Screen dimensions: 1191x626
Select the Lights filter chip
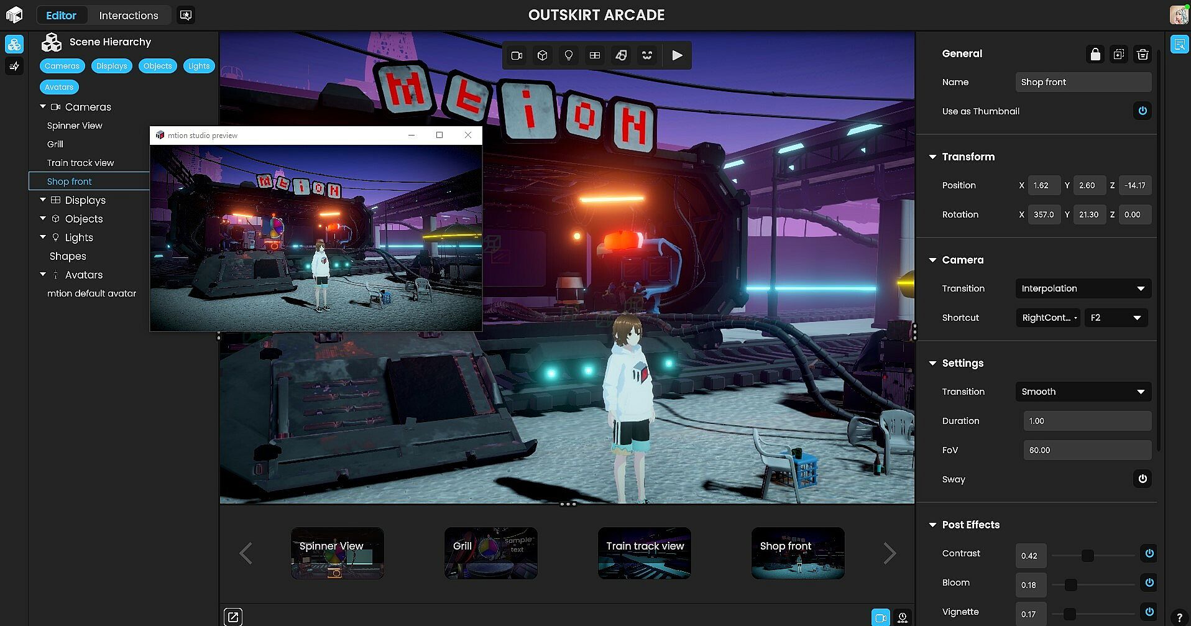pyautogui.click(x=199, y=66)
